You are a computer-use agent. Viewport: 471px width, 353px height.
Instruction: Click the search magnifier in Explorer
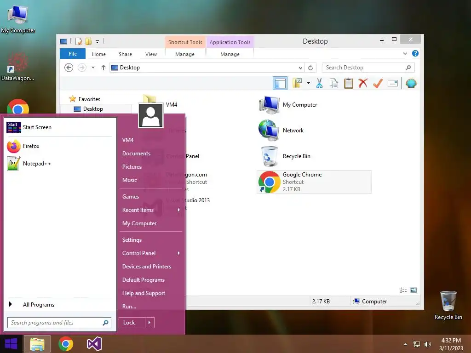[408, 68]
